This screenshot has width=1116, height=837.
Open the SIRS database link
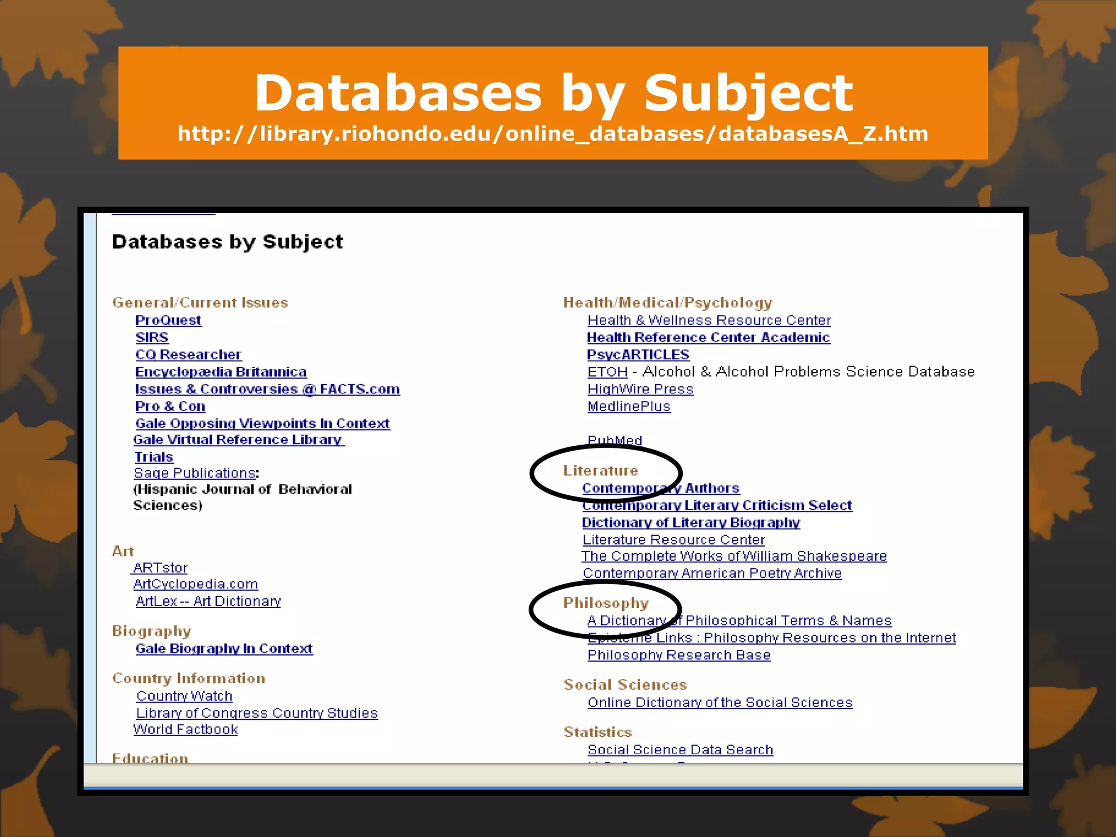click(152, 338)
